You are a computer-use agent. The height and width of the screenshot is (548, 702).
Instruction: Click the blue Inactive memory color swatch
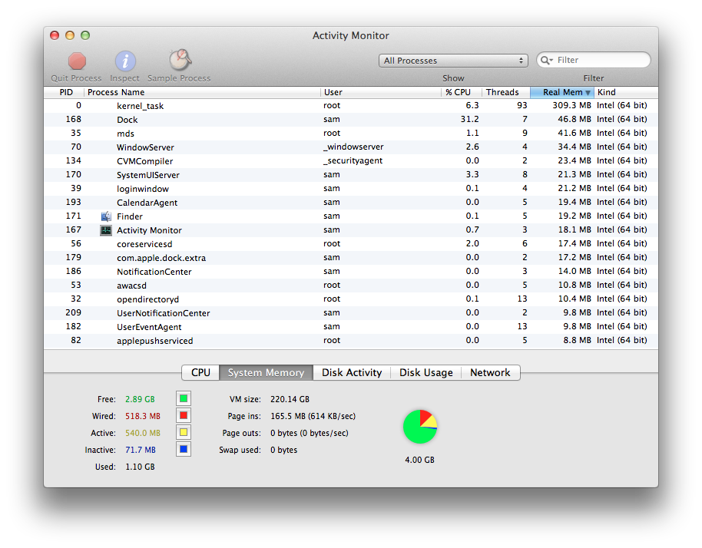coord(184,449)
